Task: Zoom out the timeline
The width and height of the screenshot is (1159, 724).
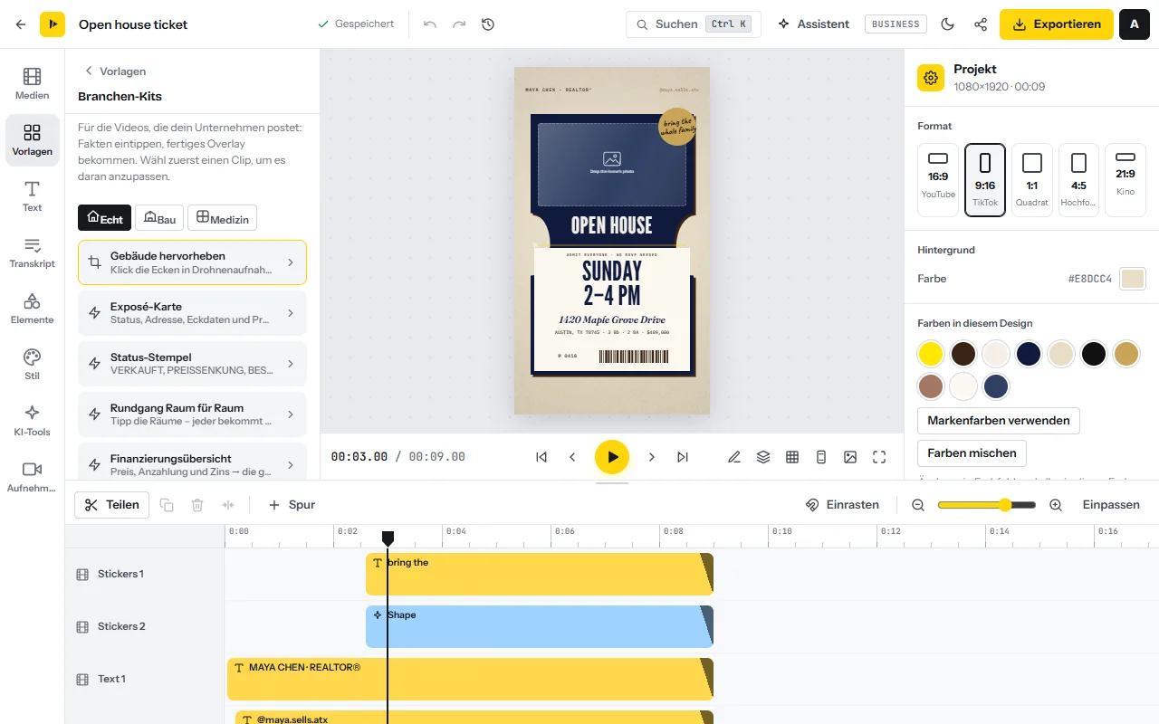Action: [918, 505]
